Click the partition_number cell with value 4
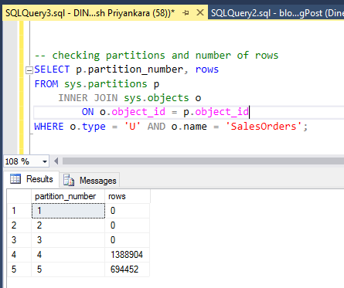This screenshot has width=344, height=288. tap(68, 255)
